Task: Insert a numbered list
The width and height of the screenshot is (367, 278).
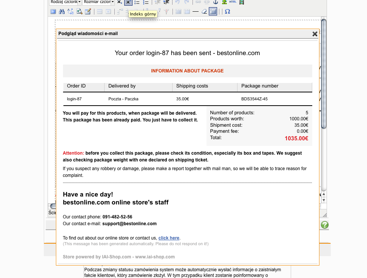Action: coord(146,2)
